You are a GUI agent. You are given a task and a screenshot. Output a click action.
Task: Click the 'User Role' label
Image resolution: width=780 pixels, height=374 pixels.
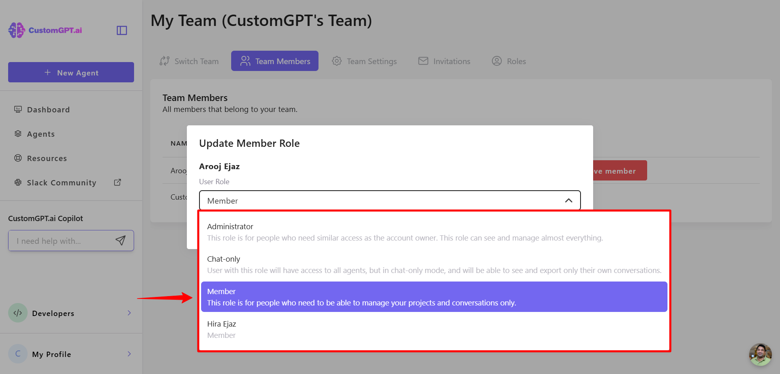point(214,182)
